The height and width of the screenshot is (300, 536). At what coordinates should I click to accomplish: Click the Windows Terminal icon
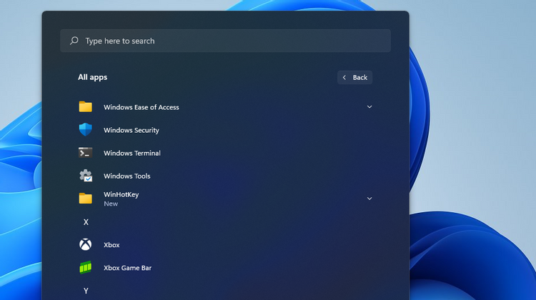86,152
